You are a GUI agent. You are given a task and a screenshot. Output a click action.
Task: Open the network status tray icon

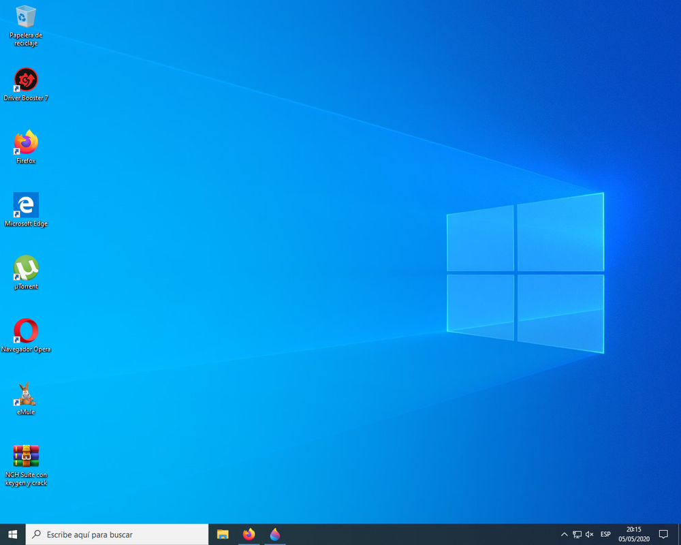click(x=577, y=534)
